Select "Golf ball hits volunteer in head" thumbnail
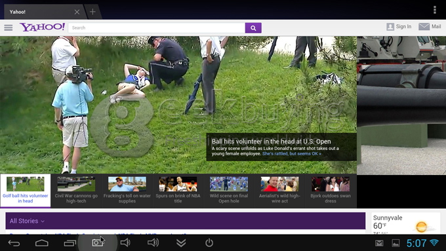The image size is (446, 251). (26, 191)
